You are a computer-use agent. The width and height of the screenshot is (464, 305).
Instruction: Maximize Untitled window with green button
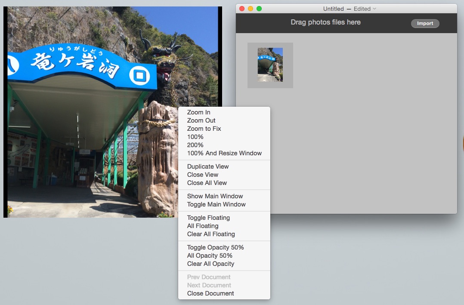[x=259, y=9]
